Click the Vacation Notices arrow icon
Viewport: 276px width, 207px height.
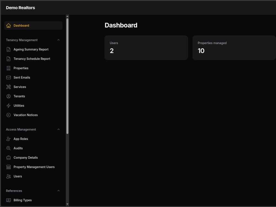click(x=9, y=115)
